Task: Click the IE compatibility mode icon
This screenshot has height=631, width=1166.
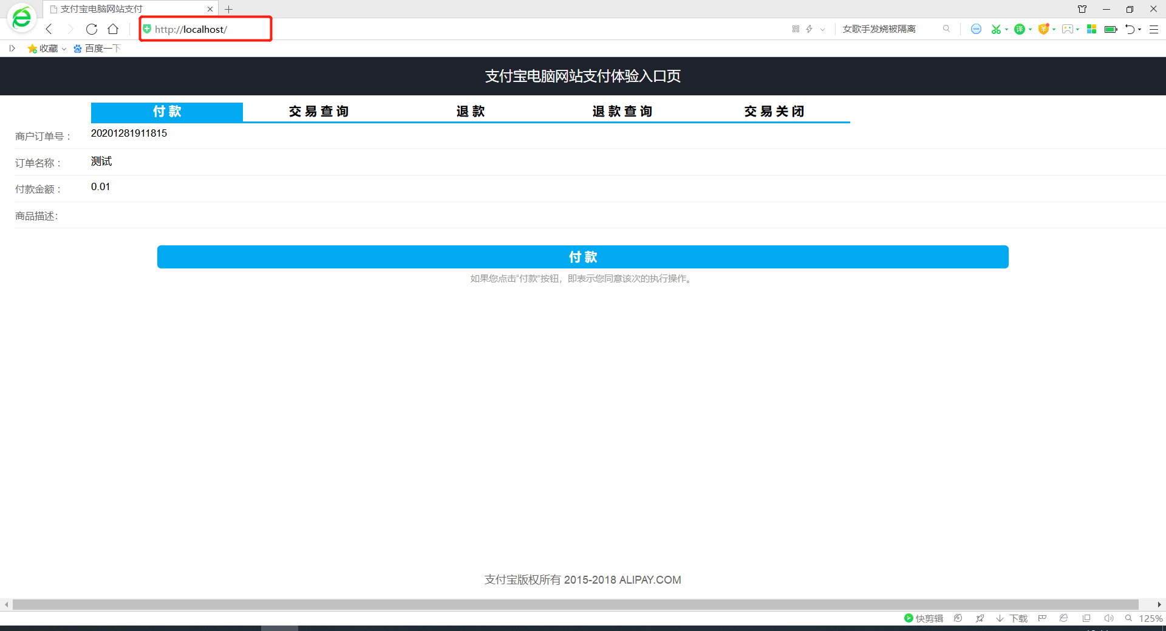Action: pos(1064,618)
